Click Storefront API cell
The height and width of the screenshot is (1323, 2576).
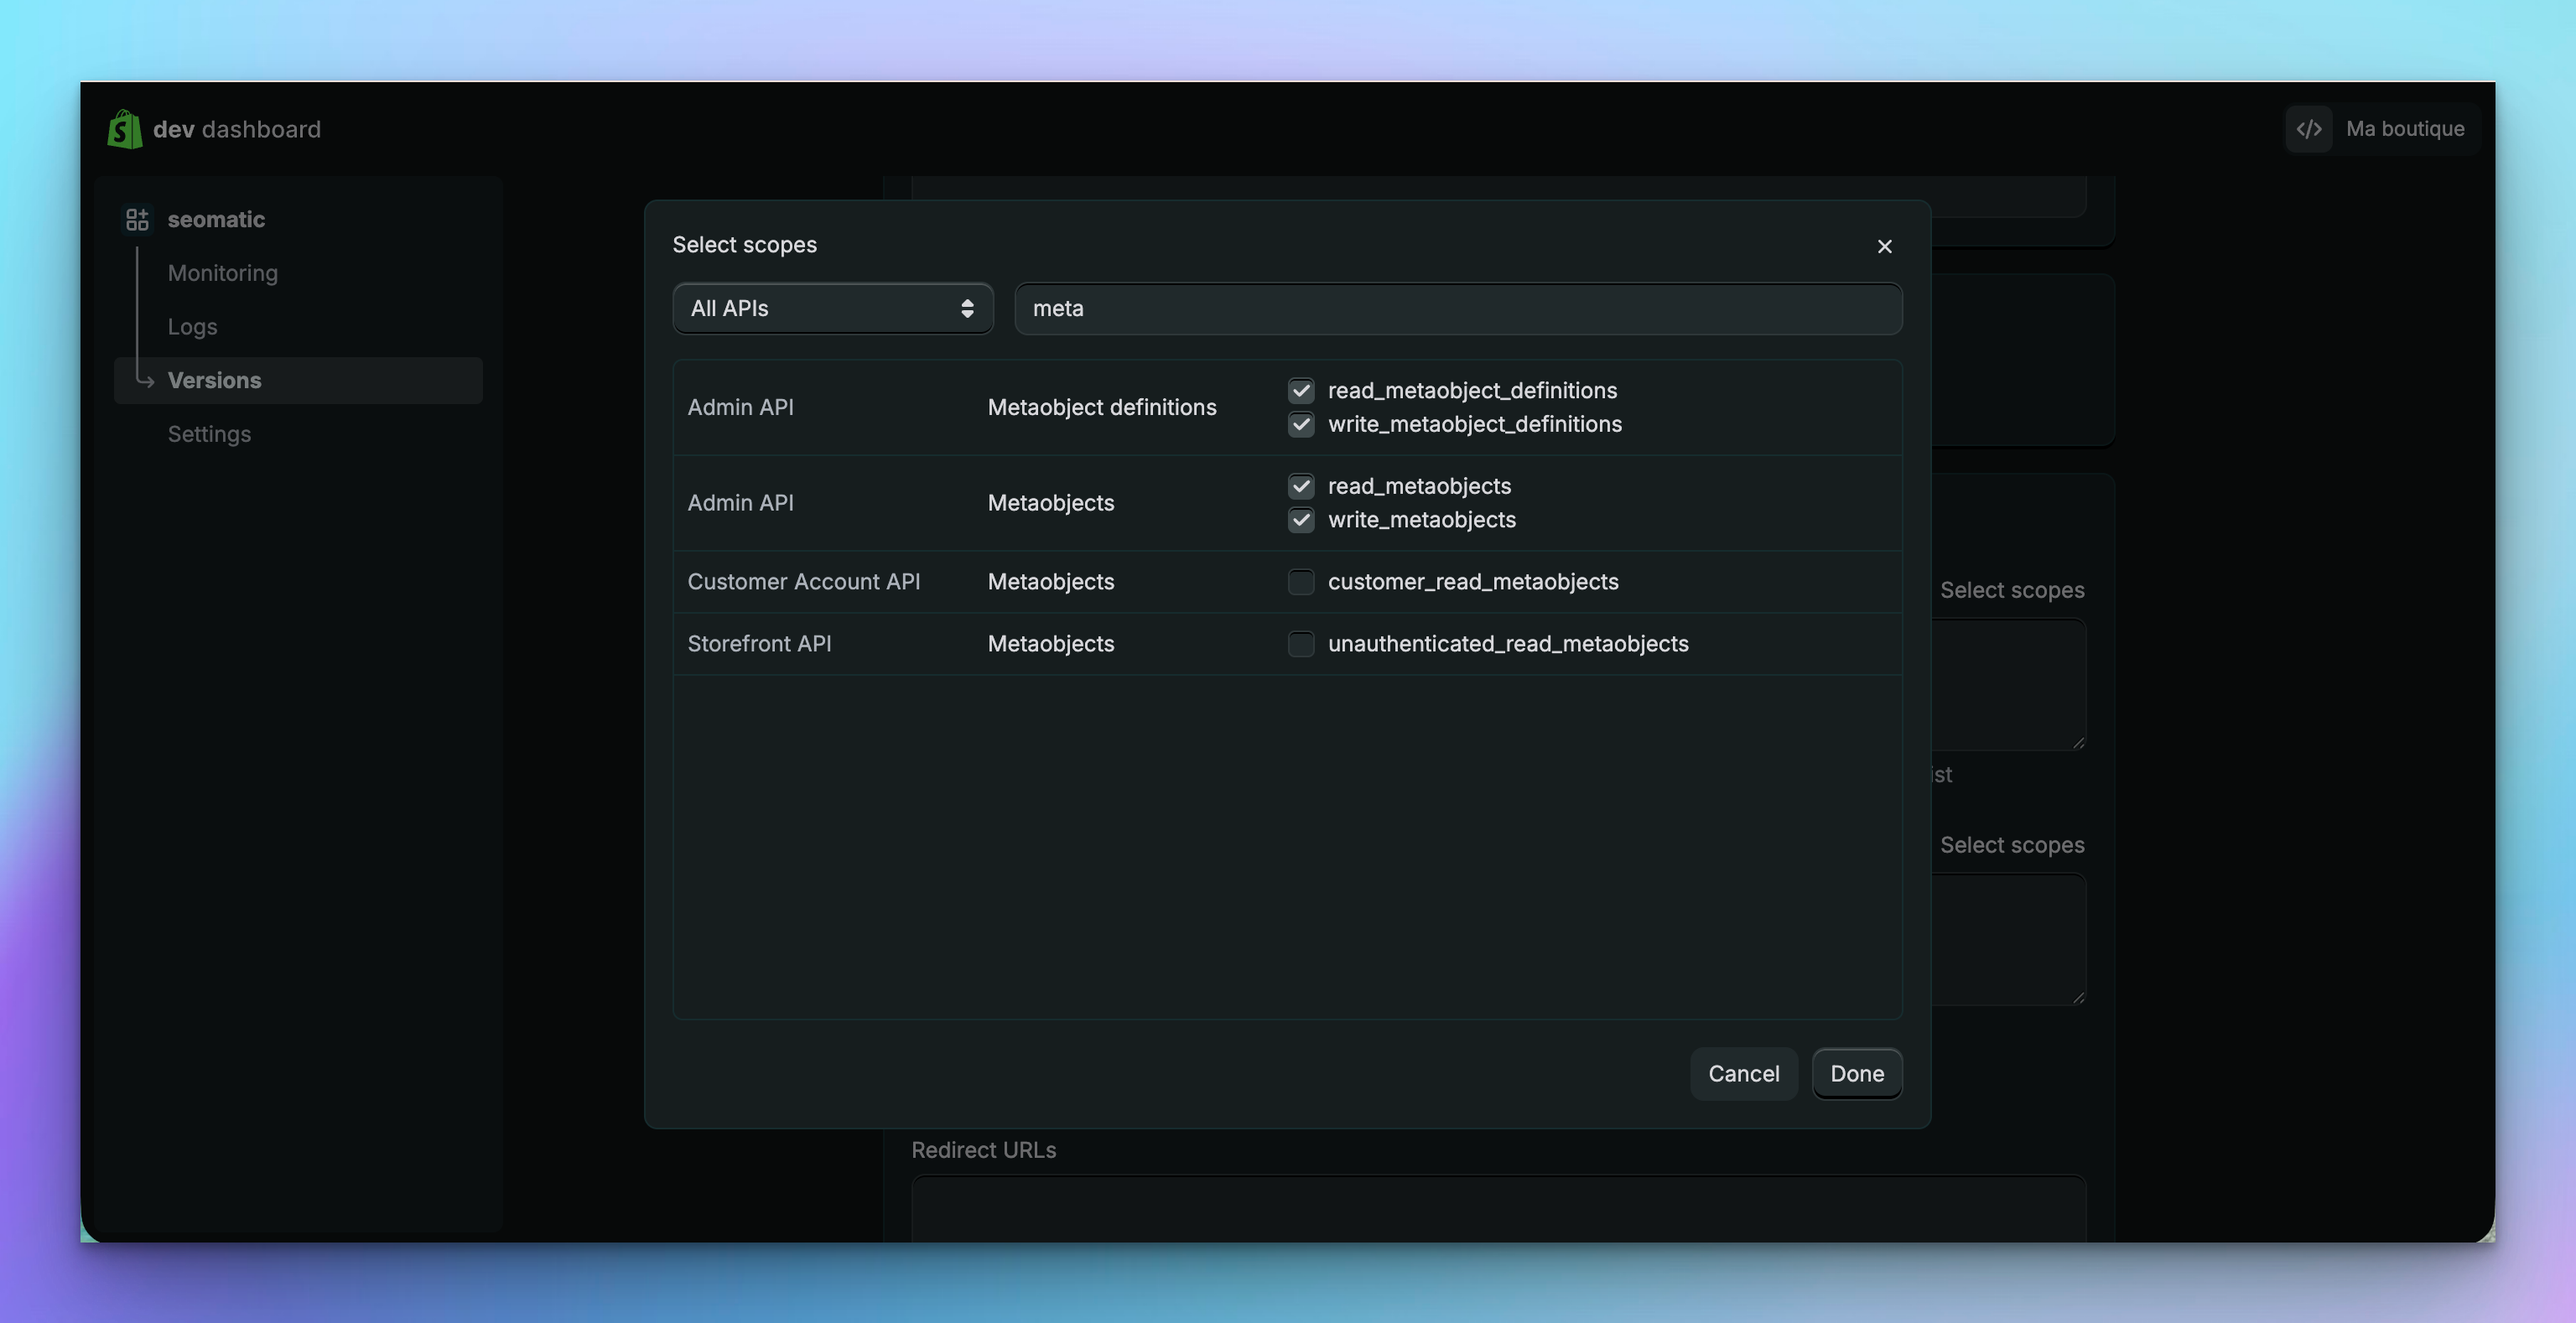(x=759, y=644)
